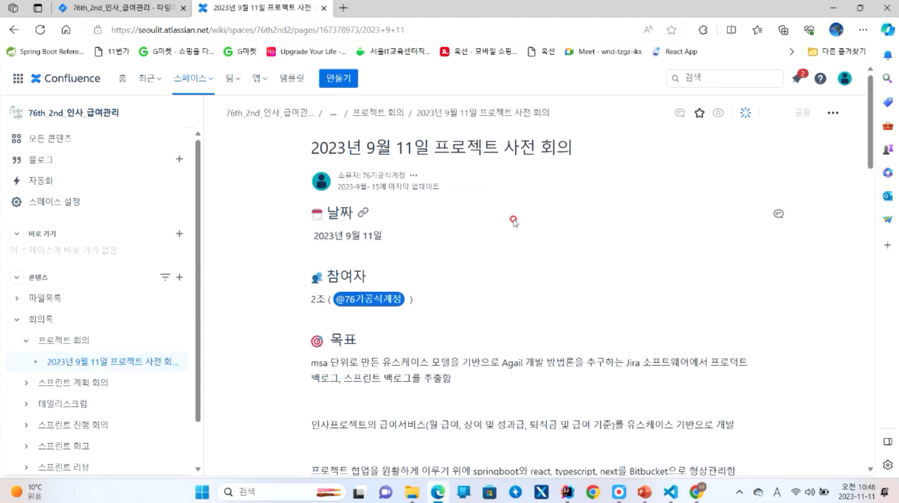899x503 pixels.
Task: Open Visual Studio Code from the taskbar
Action: [x=671, y=492]
